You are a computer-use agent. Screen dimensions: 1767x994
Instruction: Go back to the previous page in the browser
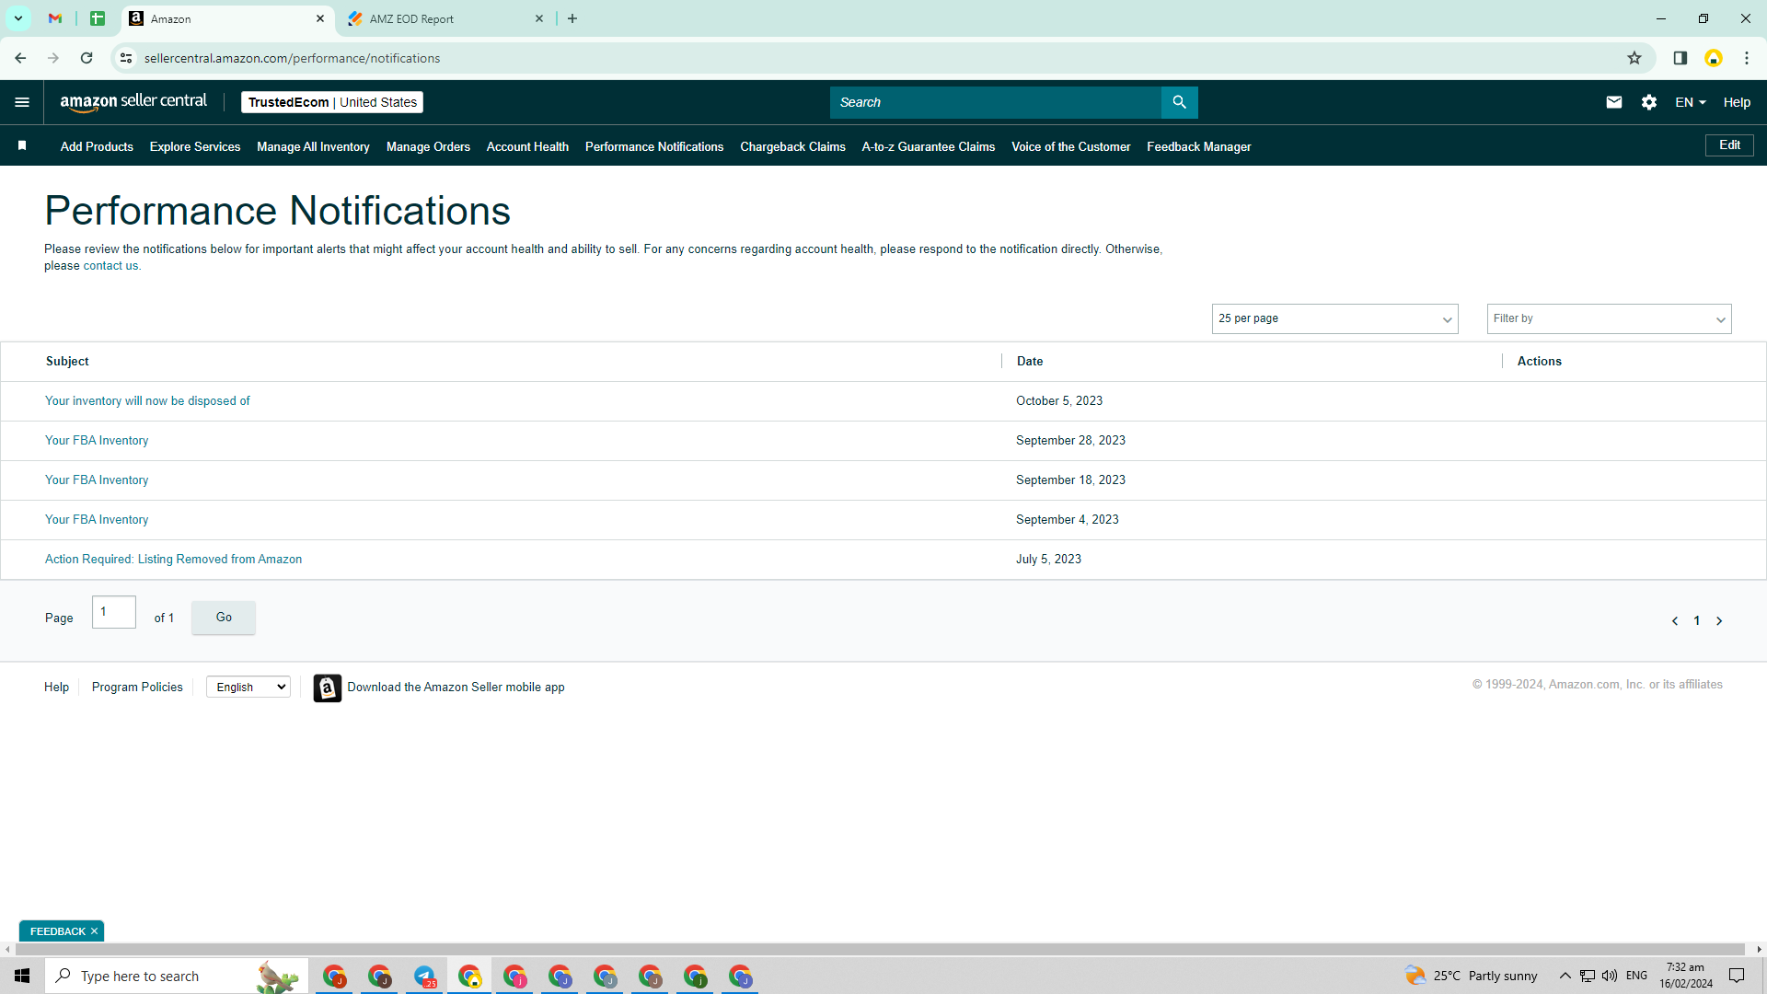(x=20, y=58)
